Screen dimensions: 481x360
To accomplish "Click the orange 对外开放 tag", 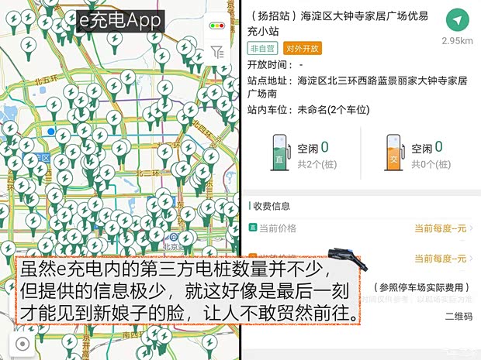I will [x=303, y=48].
